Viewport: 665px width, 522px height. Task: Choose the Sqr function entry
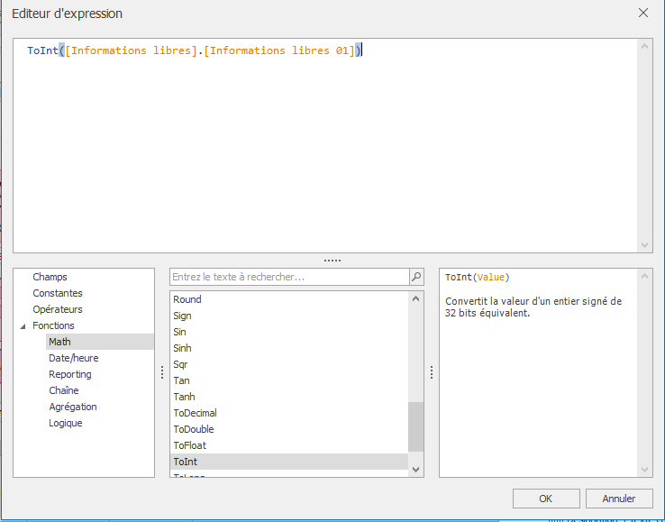pyautogui.click(x=180, y=364)
